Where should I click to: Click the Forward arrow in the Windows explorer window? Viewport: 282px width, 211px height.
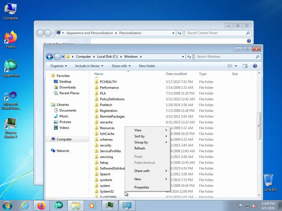[x=57, y=57]
